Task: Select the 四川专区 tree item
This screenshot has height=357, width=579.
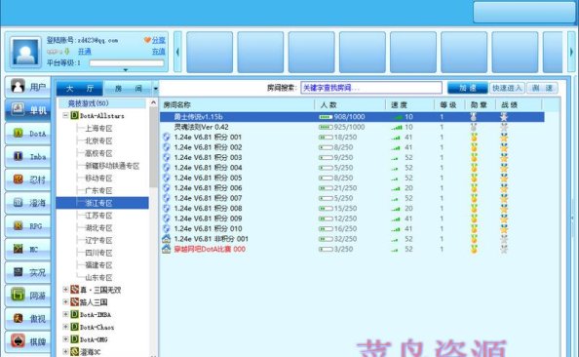Action: [98, 253]
